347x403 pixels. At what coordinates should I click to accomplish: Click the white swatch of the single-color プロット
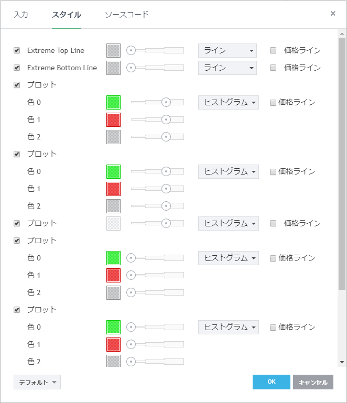(113, 223)
